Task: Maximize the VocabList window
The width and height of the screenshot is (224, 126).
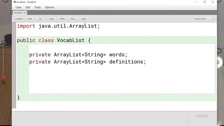Action: click(205, 2)
